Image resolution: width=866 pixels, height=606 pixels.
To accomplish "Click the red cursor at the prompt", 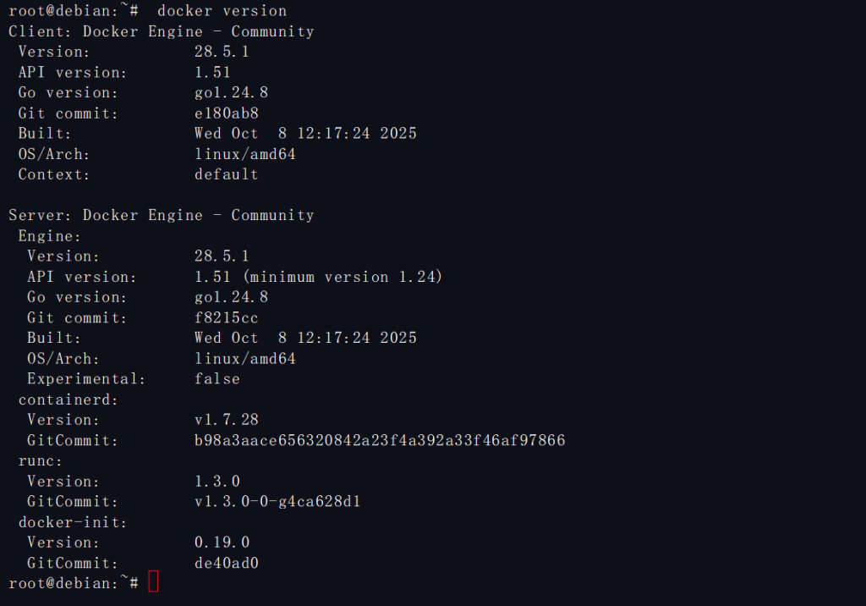I will tap(153, 582).
